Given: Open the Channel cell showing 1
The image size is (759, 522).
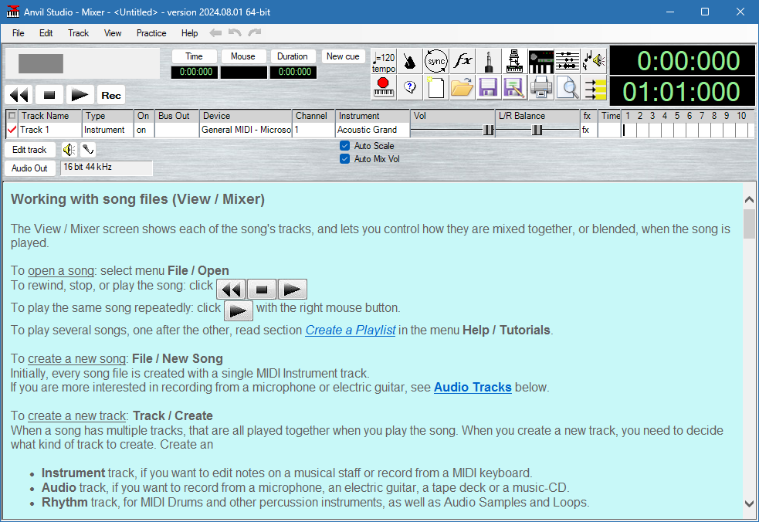Looking at the screenshot, I should click(313, 130).
